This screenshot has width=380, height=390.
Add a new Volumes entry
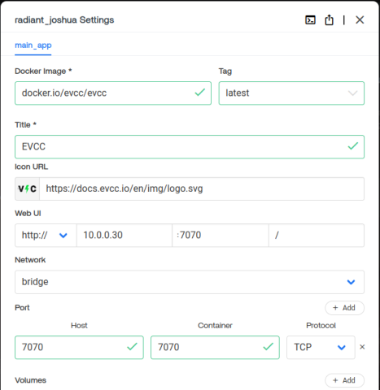tap(344, 380)
